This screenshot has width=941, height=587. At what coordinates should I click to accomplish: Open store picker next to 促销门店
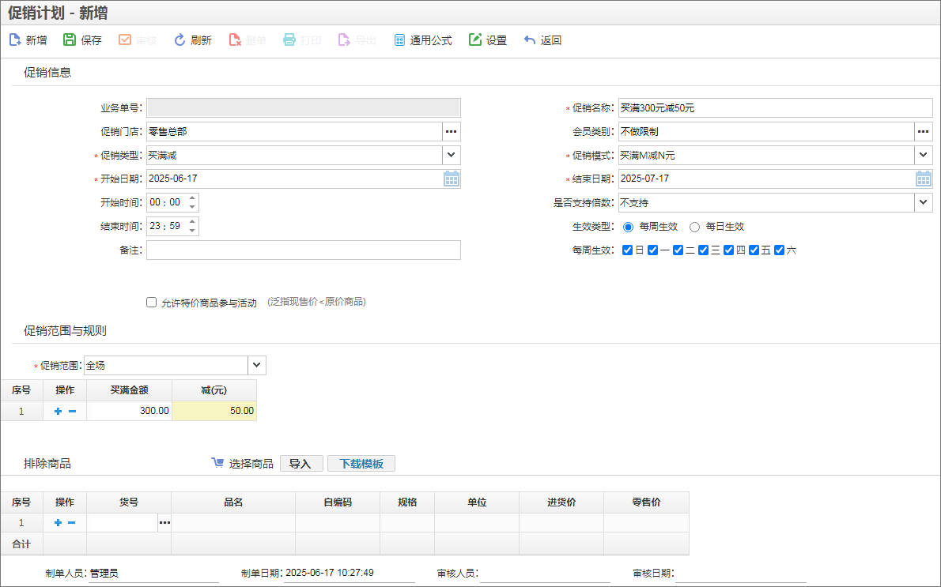click(452, 131)
